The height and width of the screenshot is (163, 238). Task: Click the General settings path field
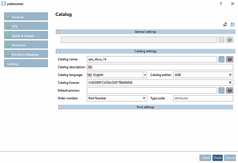139,40
